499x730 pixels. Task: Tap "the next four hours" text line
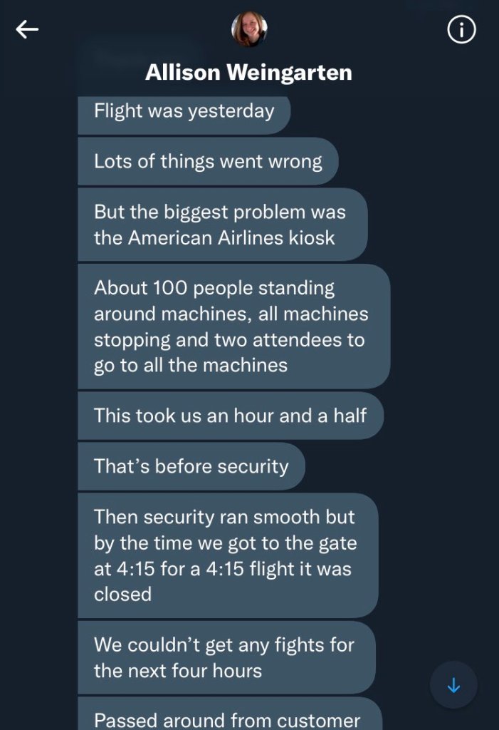click(x=178, y=670)
